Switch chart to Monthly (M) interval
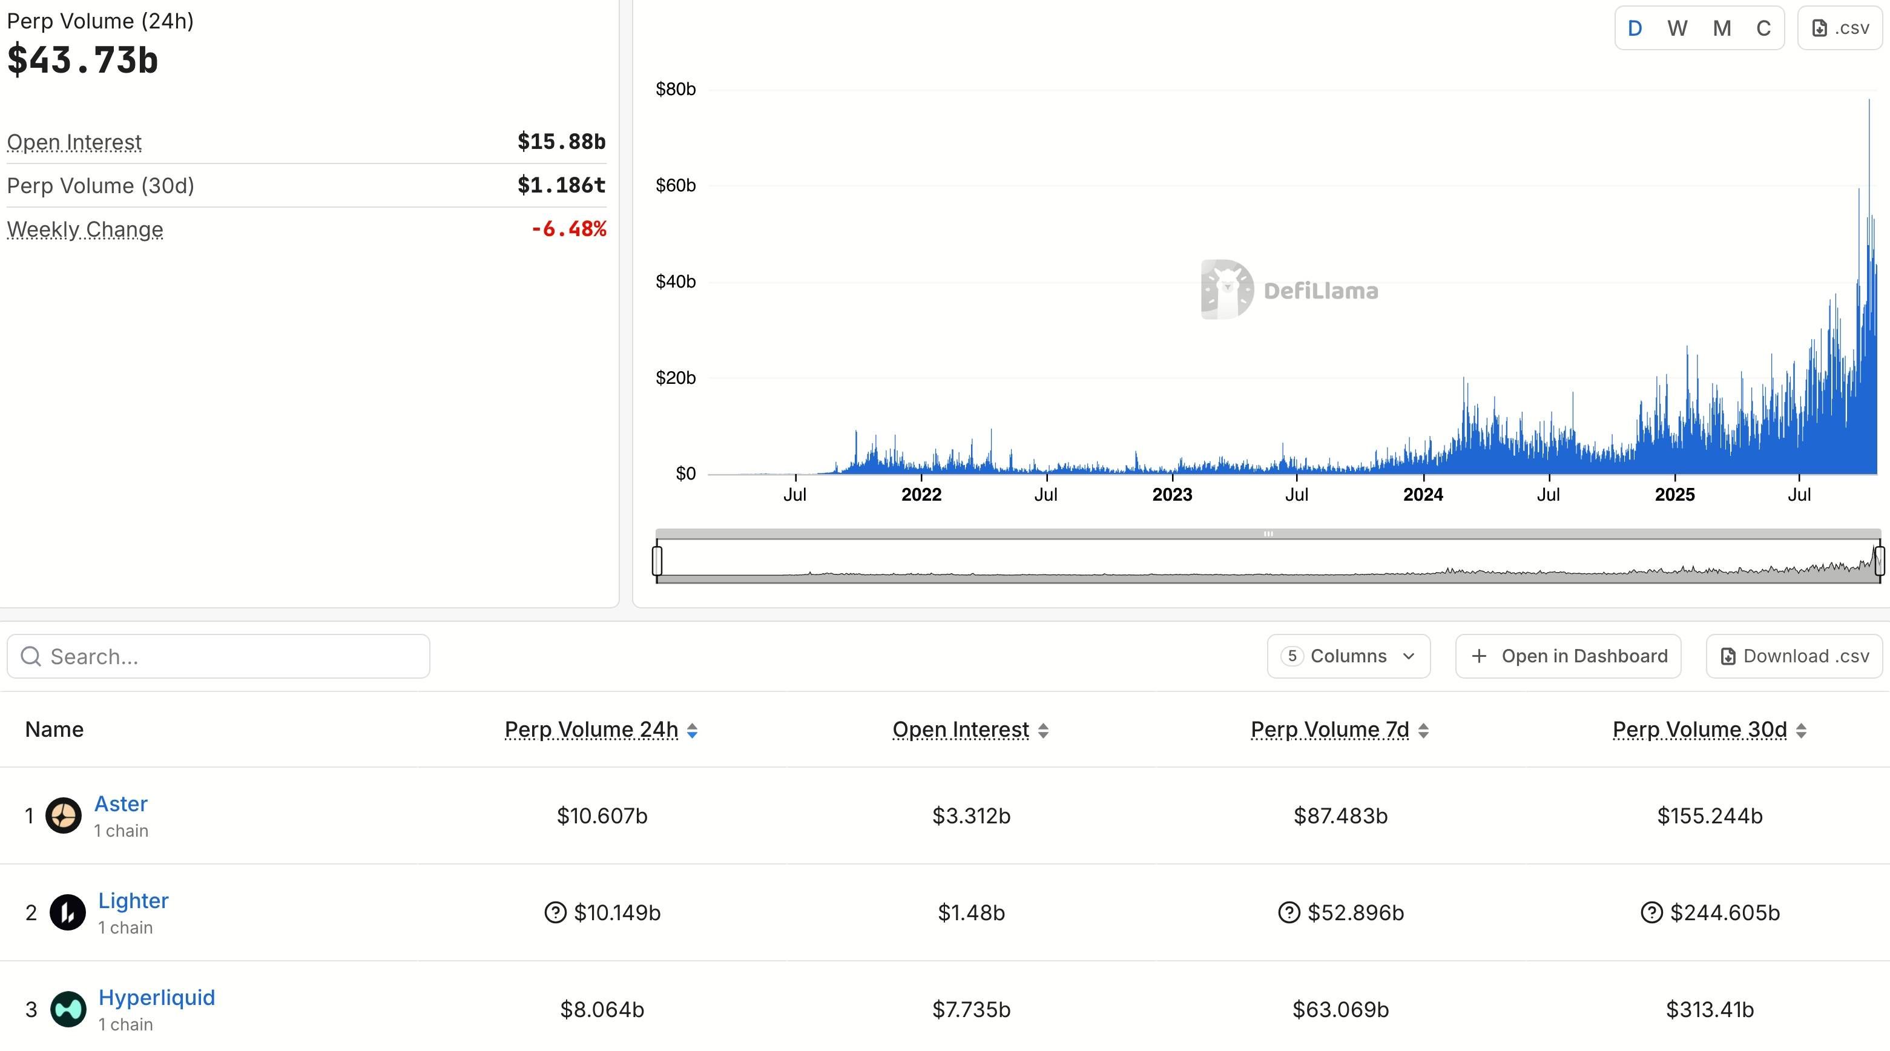Screen dimensions: 1890x1051 tap(1721, 28)
